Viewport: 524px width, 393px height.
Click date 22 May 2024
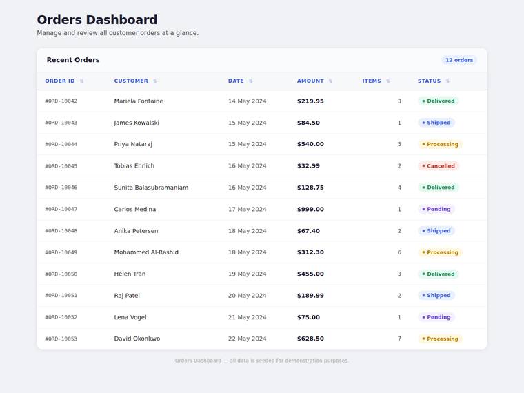[x=248, y=339]
